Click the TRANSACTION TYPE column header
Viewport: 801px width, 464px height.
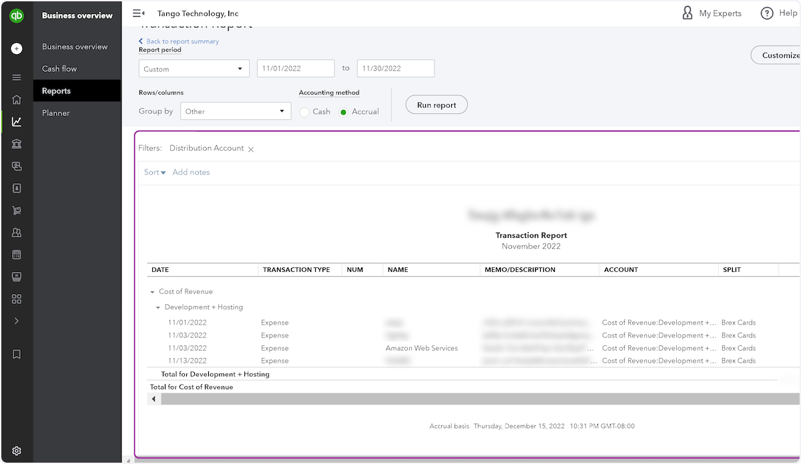point(296,270)
